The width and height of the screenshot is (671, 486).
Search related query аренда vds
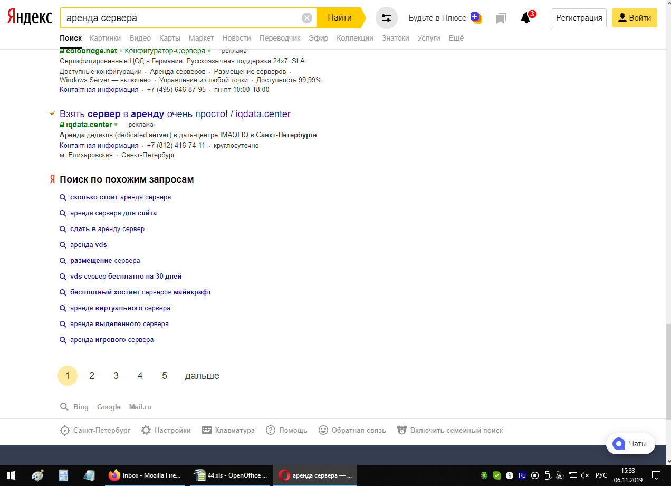[88, 244]
